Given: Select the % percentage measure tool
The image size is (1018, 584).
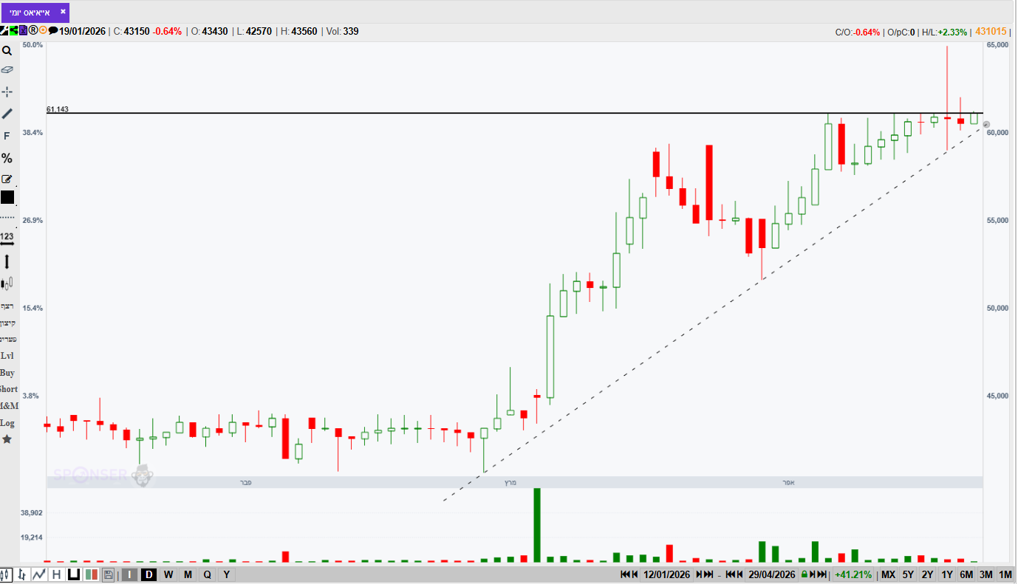Looking at the screenshot, I should [x=7, y=158].
